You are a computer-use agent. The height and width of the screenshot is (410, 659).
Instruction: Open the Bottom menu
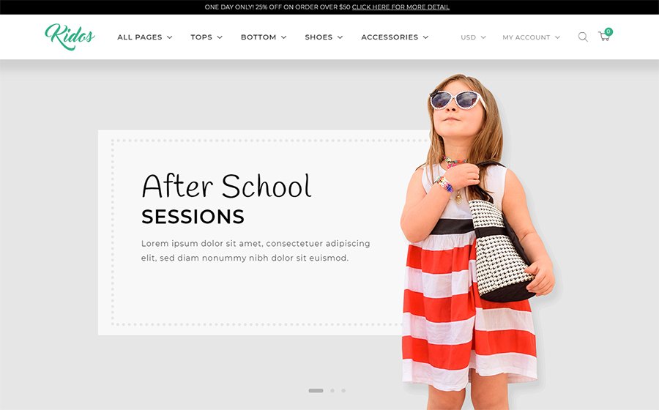264,37
